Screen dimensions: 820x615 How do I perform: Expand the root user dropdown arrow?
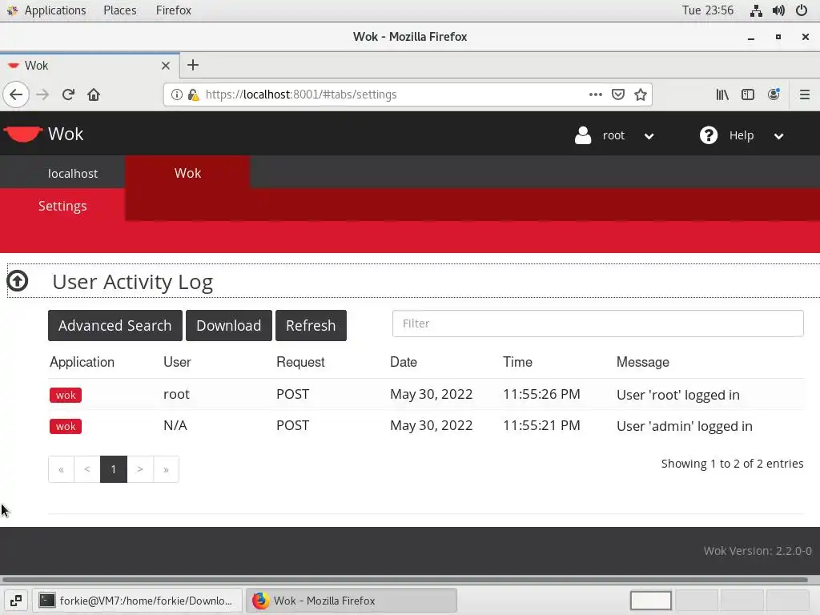[649, 136]
